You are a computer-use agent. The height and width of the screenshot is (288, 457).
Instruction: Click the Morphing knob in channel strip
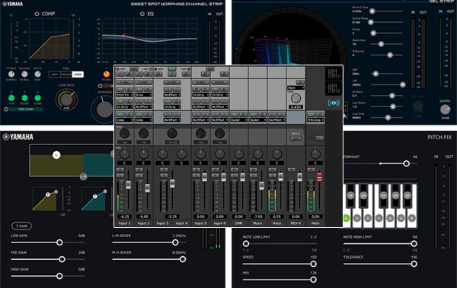click(x=104, y=109)
